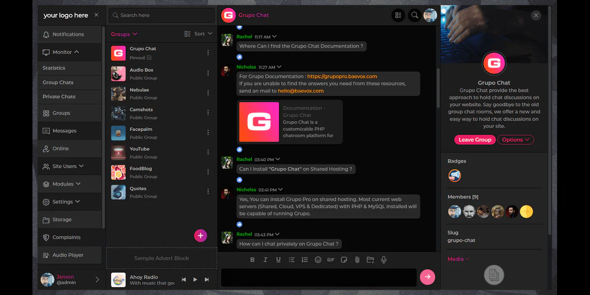Open the grupopro.baevox.com link
The image size is (590, 295).
click(342, 76)
